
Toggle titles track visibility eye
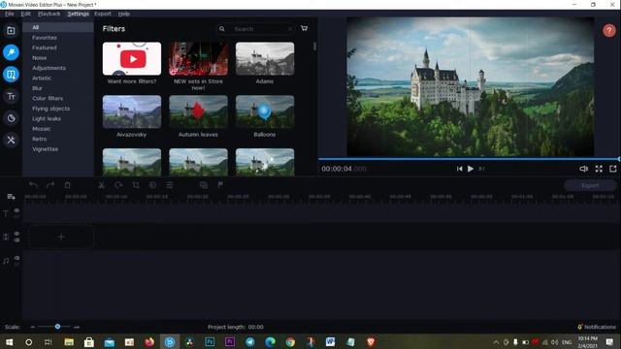[16, 210]
